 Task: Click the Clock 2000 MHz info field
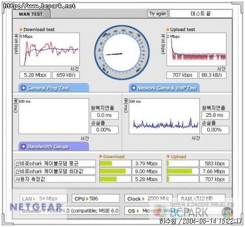(148, 199)
